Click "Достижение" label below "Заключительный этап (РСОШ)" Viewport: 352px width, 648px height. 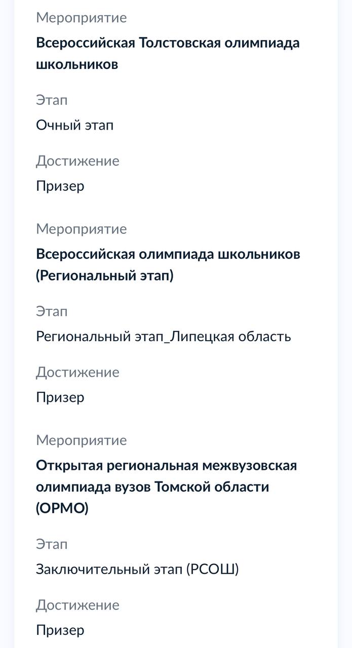coord(77,604)
